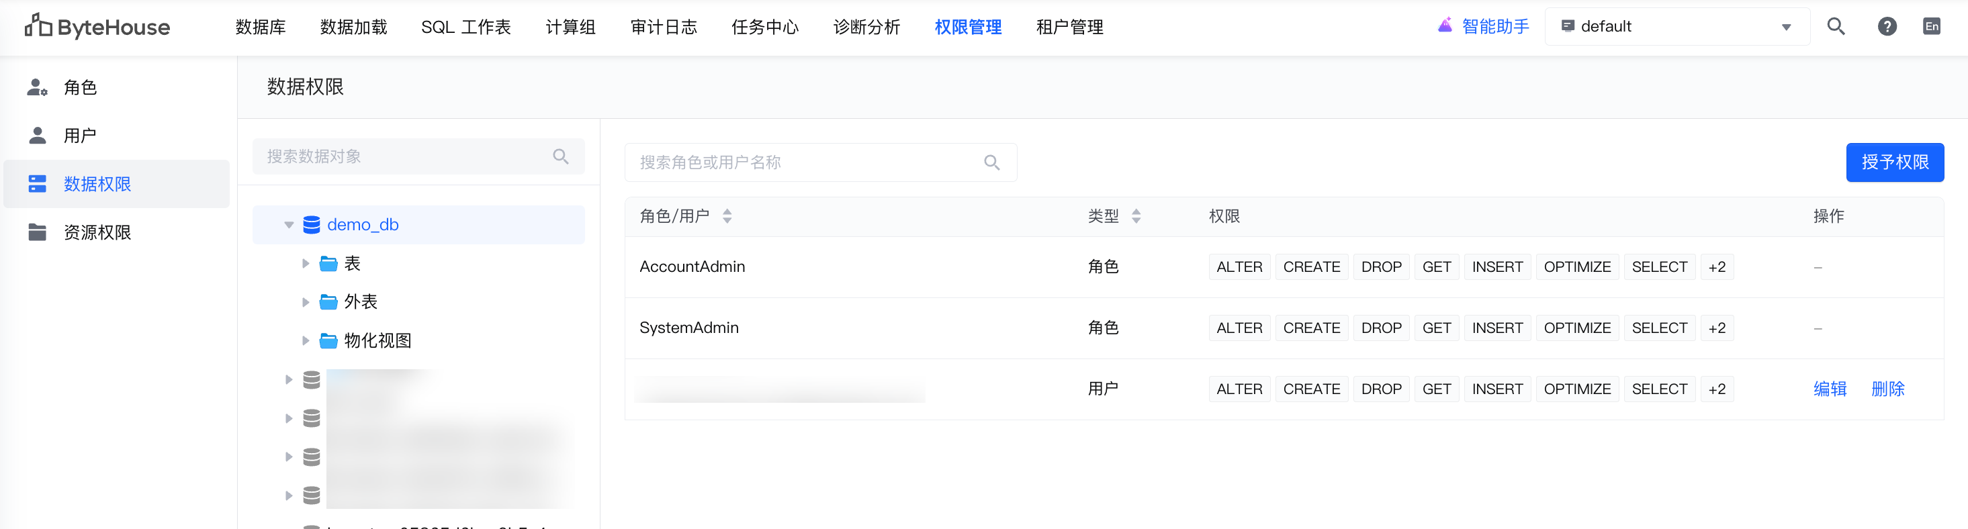Open the help question mark icon
The height and width of the screenshot is (529, 1968).
[1886, 27]
